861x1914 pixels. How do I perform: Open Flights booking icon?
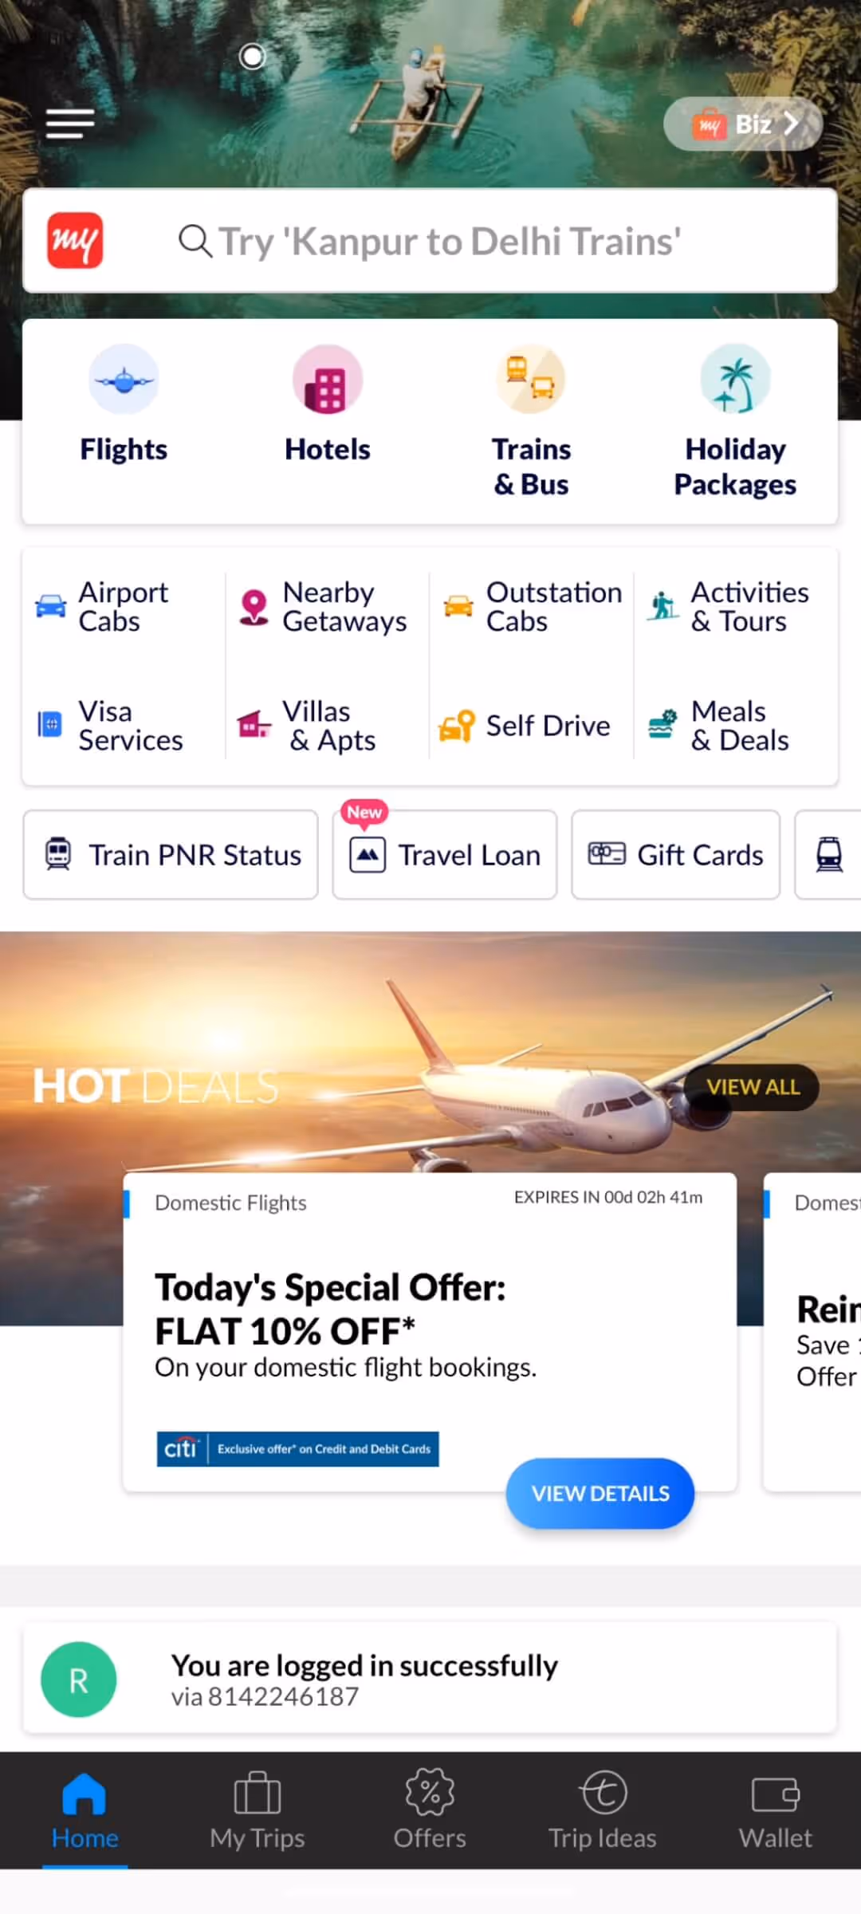[124, 379]
